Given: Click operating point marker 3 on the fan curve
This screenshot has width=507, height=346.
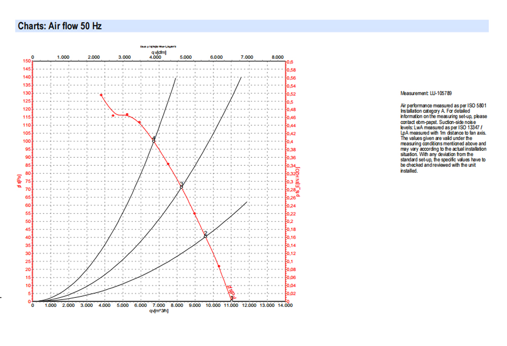Looking at the screenshot, I should click(x=182, y=187).
